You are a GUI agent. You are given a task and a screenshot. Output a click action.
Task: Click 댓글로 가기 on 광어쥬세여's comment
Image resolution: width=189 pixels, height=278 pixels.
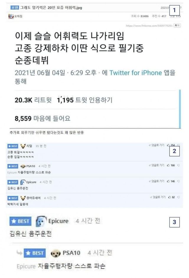[x=158, y=197]
